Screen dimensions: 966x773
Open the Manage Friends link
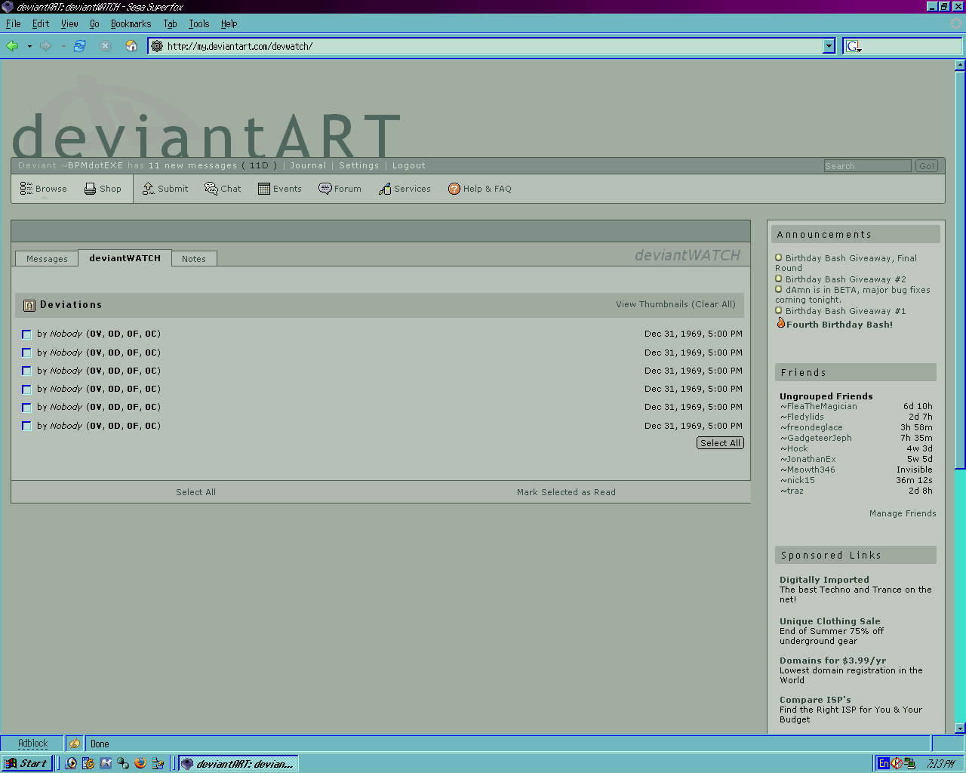point(903,513)
